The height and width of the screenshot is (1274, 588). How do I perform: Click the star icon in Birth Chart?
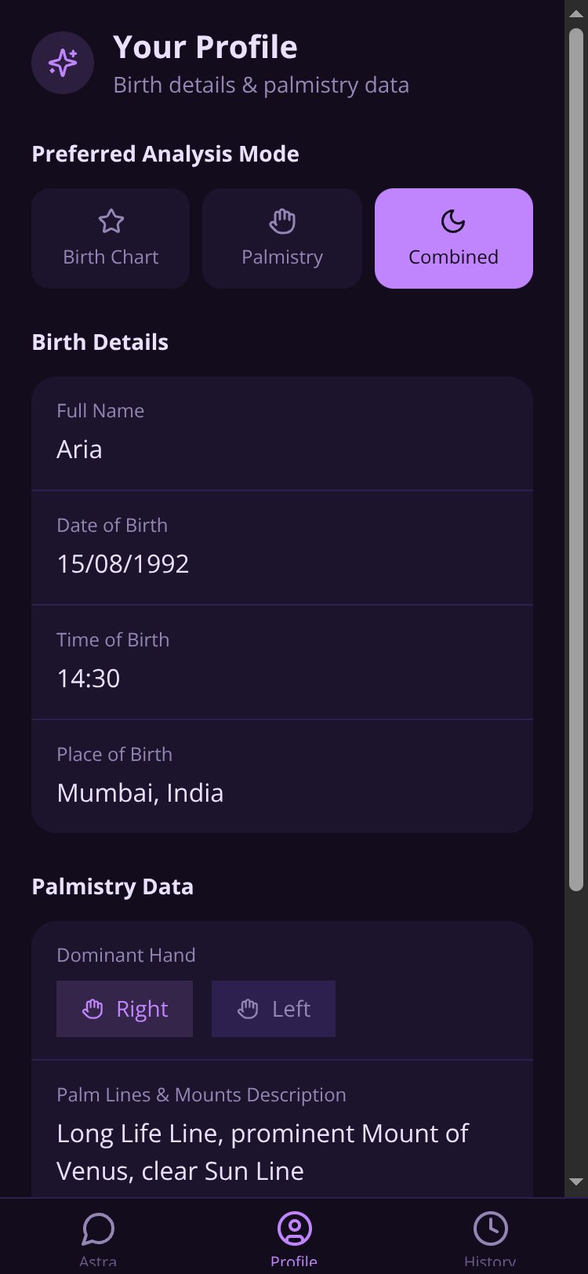tap(111, 222)
